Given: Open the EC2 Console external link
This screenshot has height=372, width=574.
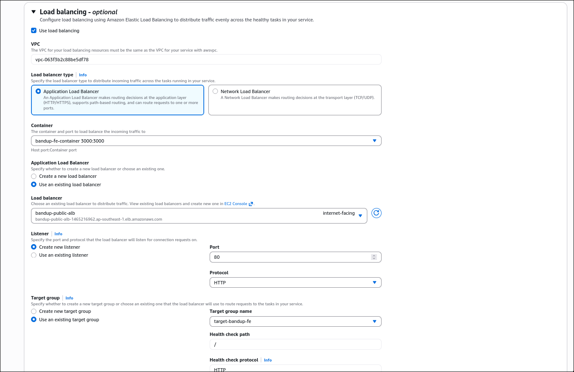Looking at the screenshot, I should tap(236, 203).
